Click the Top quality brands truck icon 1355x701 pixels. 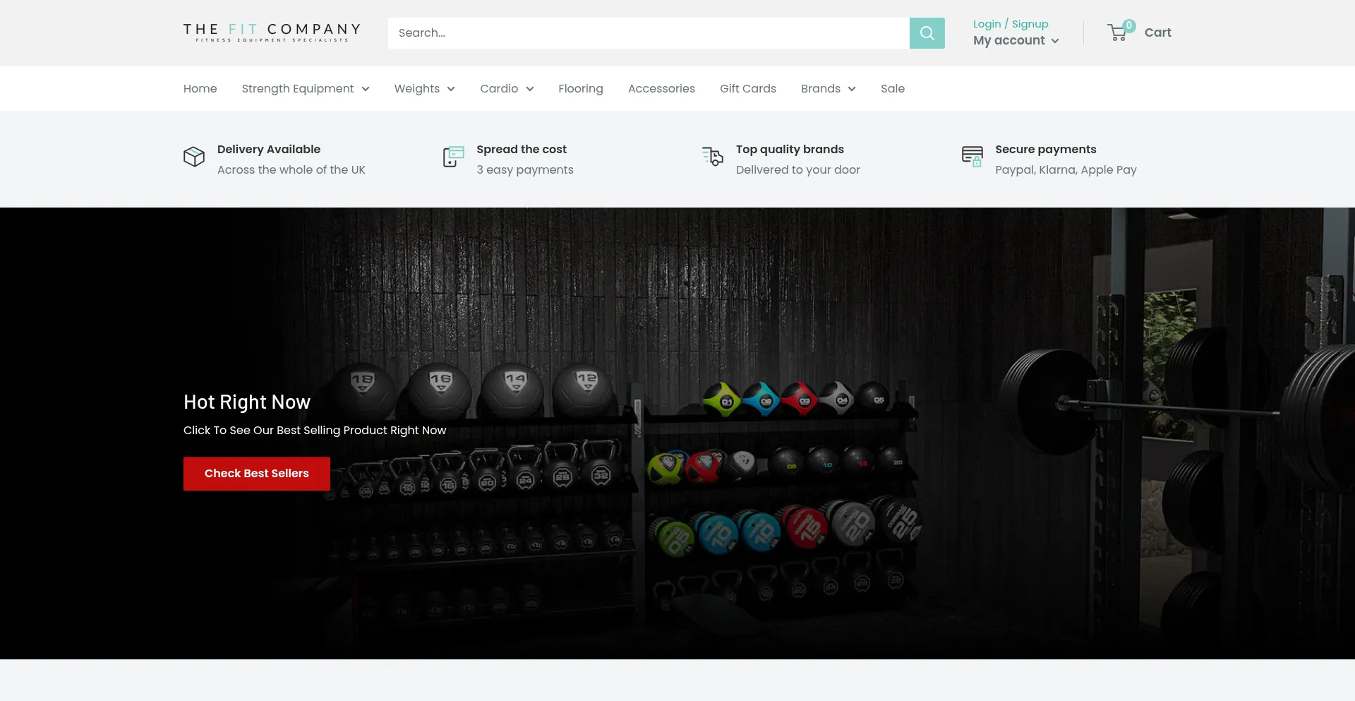tap(713, 157)
